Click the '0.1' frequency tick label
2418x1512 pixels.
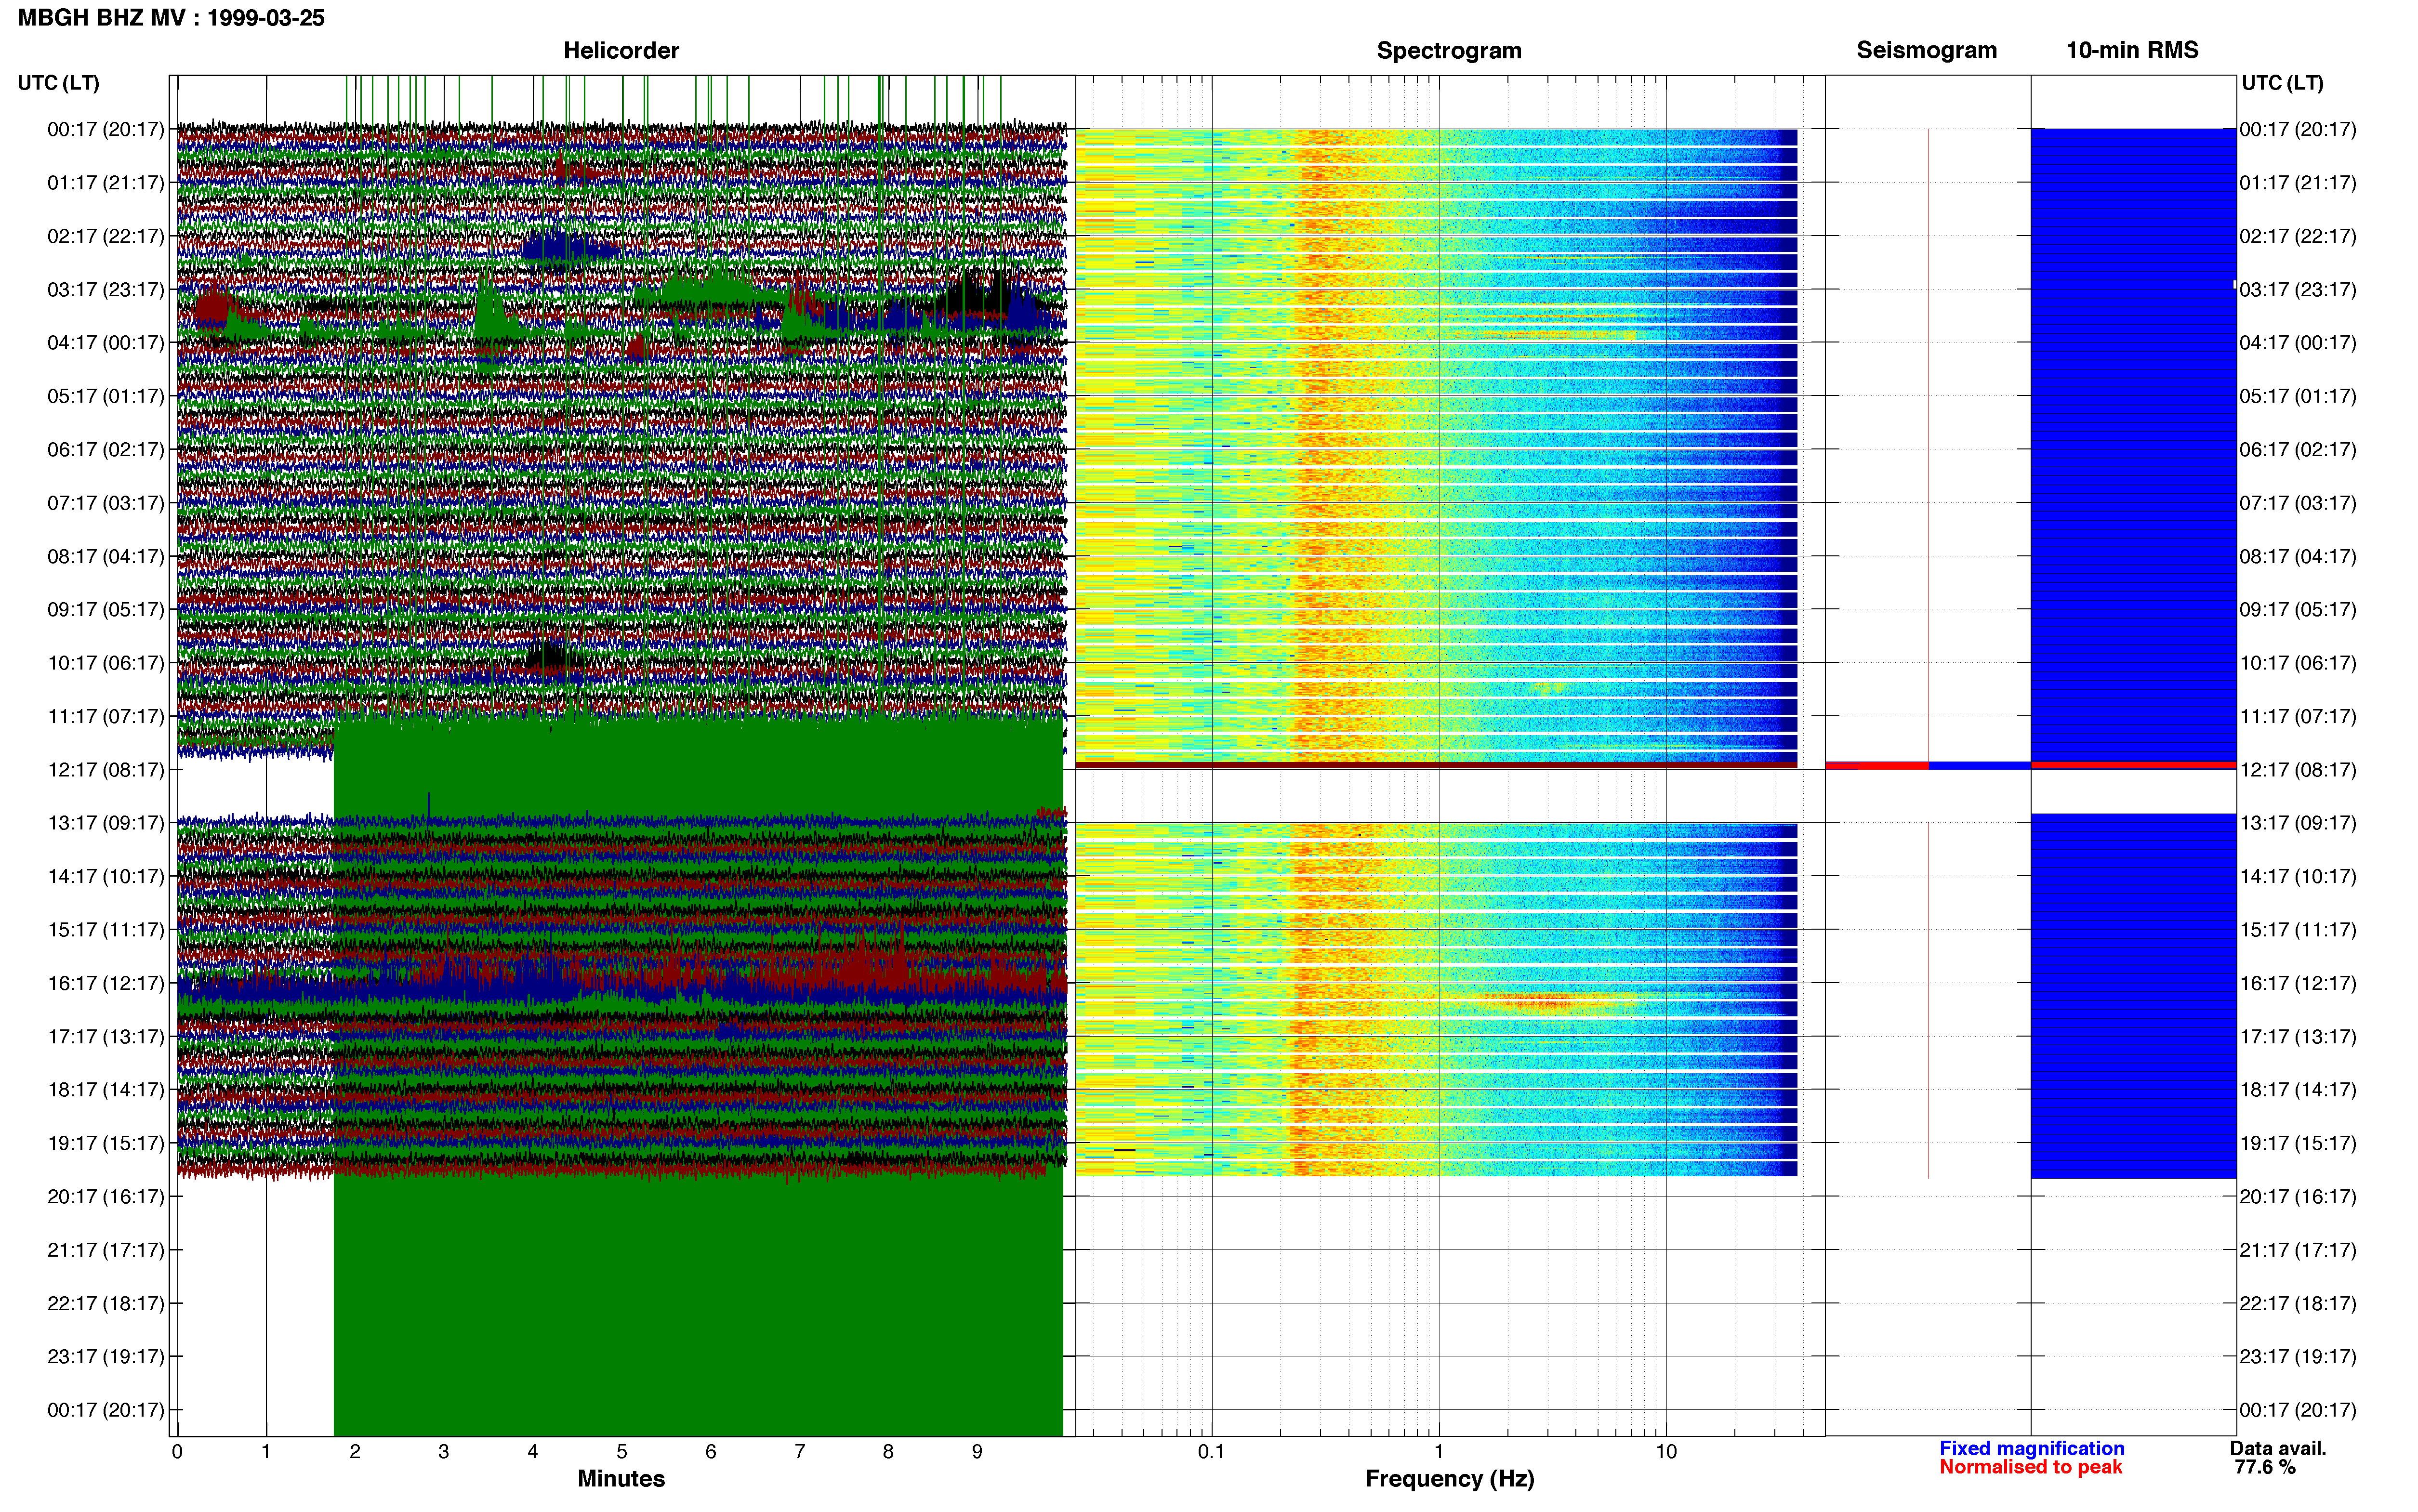[1211, 1452]
